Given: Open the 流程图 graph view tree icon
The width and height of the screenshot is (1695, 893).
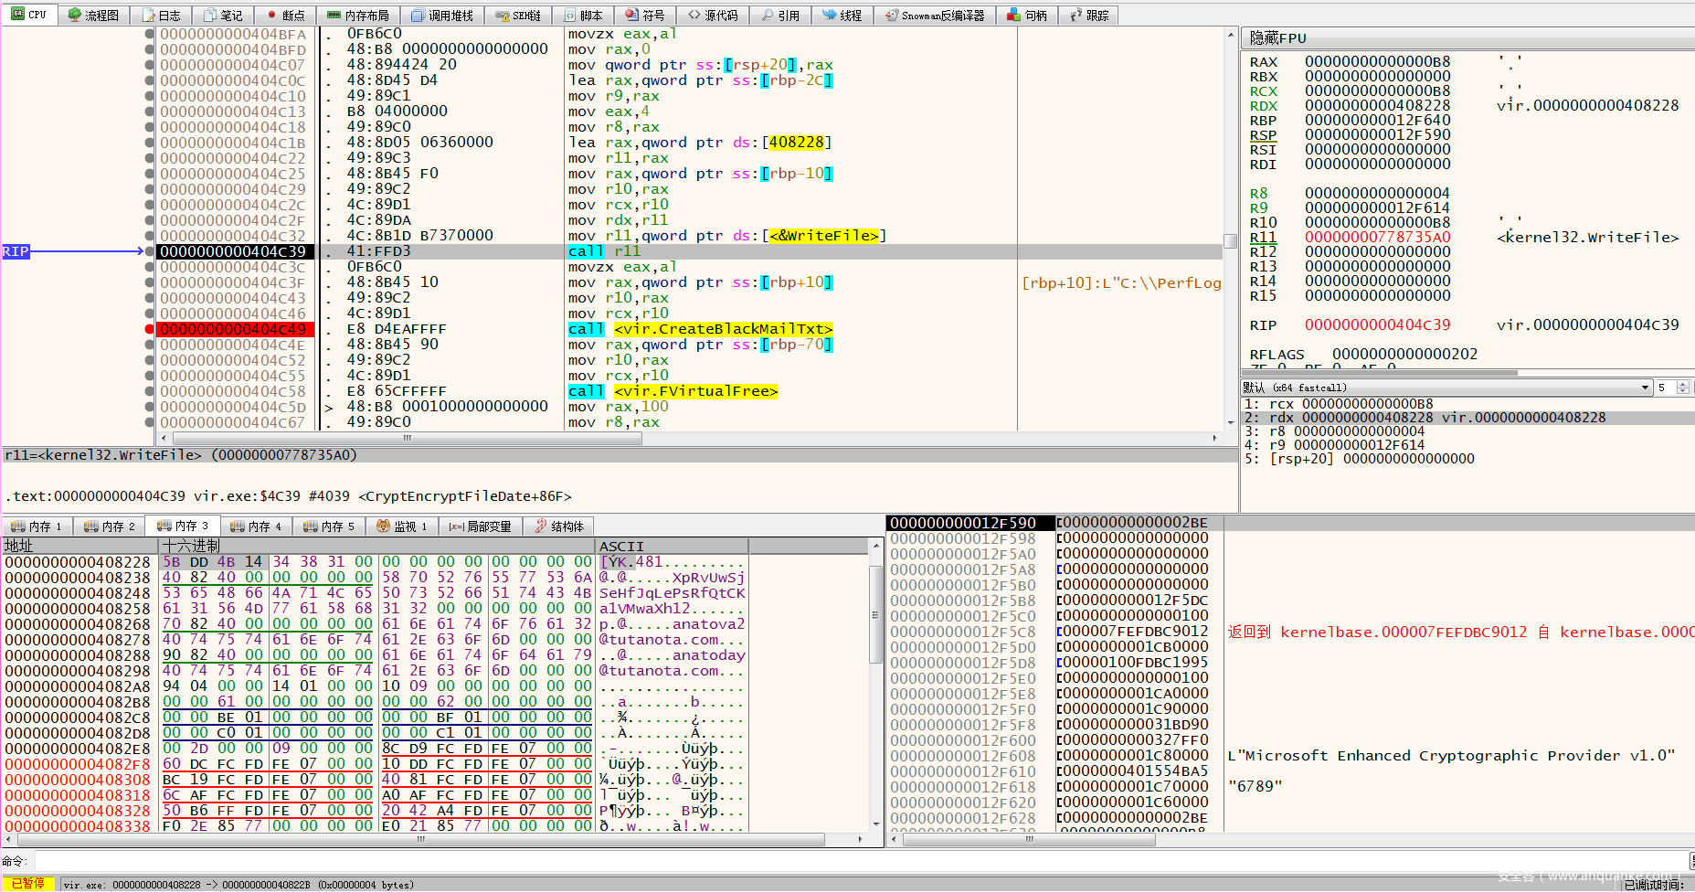Looking at the screenshot, I should click(75, 16).
